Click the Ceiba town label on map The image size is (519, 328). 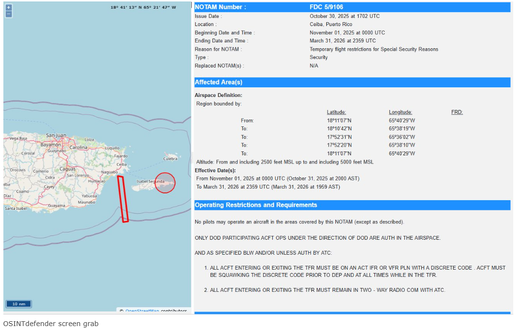[121, 164]
